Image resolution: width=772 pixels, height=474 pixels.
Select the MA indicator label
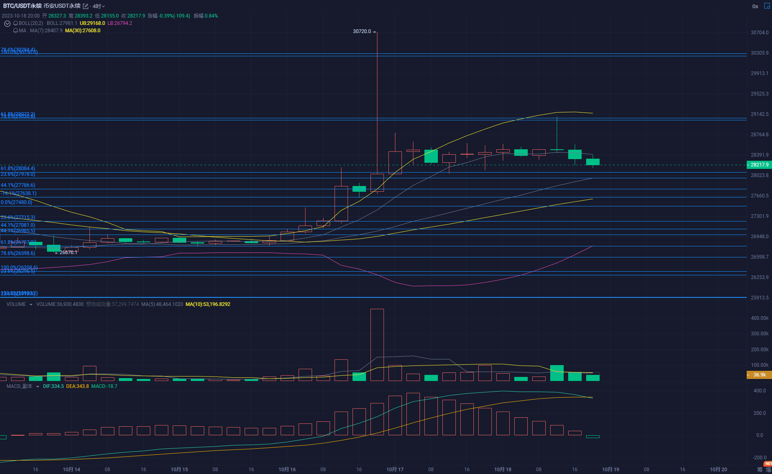click(x=22, y=31)
